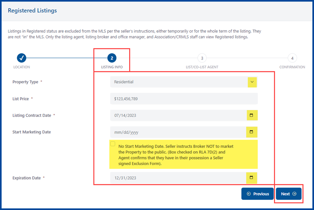Select the LOCATION step label

point(22,67)
